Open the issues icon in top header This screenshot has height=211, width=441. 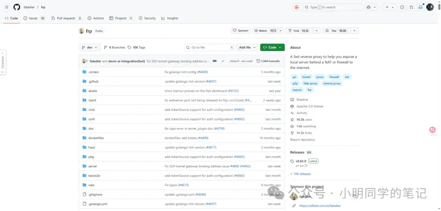pos(402,7)
